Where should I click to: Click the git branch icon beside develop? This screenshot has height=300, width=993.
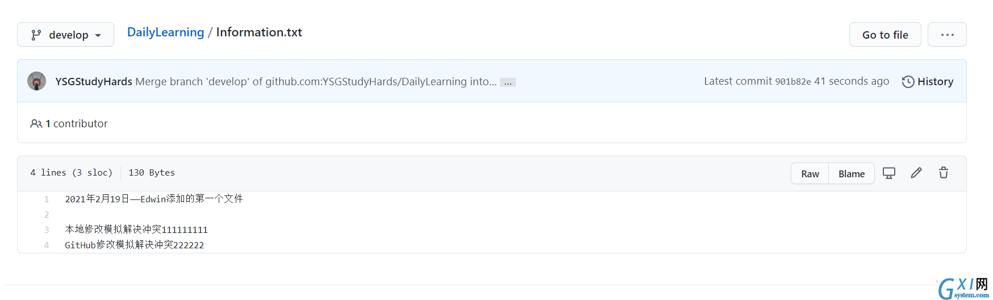click(x=36, y=35)
